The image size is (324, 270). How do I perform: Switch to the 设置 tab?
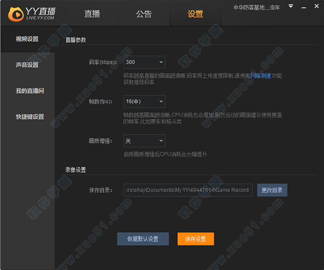click(x=195, y=14)
